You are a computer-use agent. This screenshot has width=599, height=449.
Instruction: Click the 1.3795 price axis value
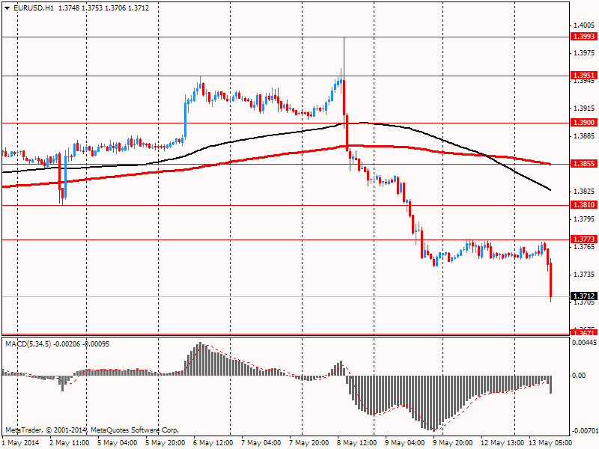(584, 219)
